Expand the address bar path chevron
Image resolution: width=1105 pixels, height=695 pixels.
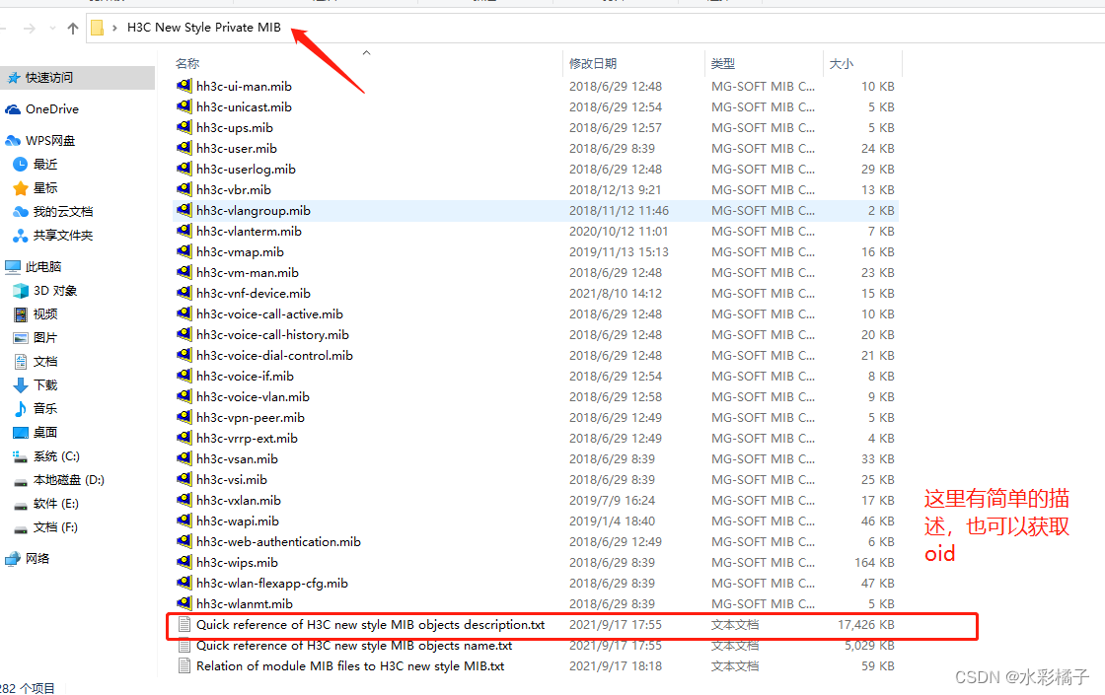pos(114,29)
